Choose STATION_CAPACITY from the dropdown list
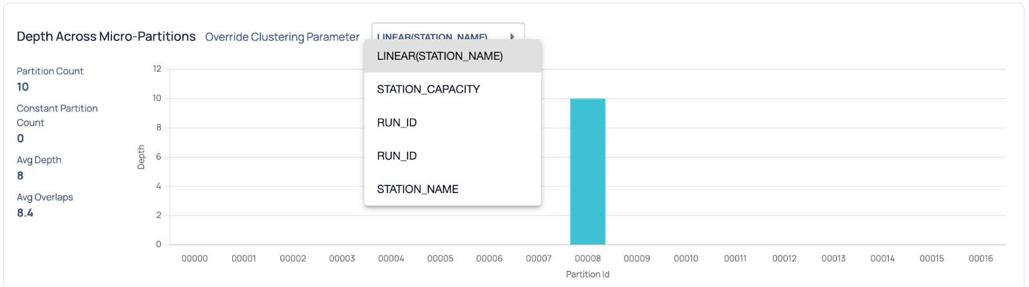Image resolution: width=1029 pixels, height=287 pixels. pyautogui.click(x=428, y=89)
